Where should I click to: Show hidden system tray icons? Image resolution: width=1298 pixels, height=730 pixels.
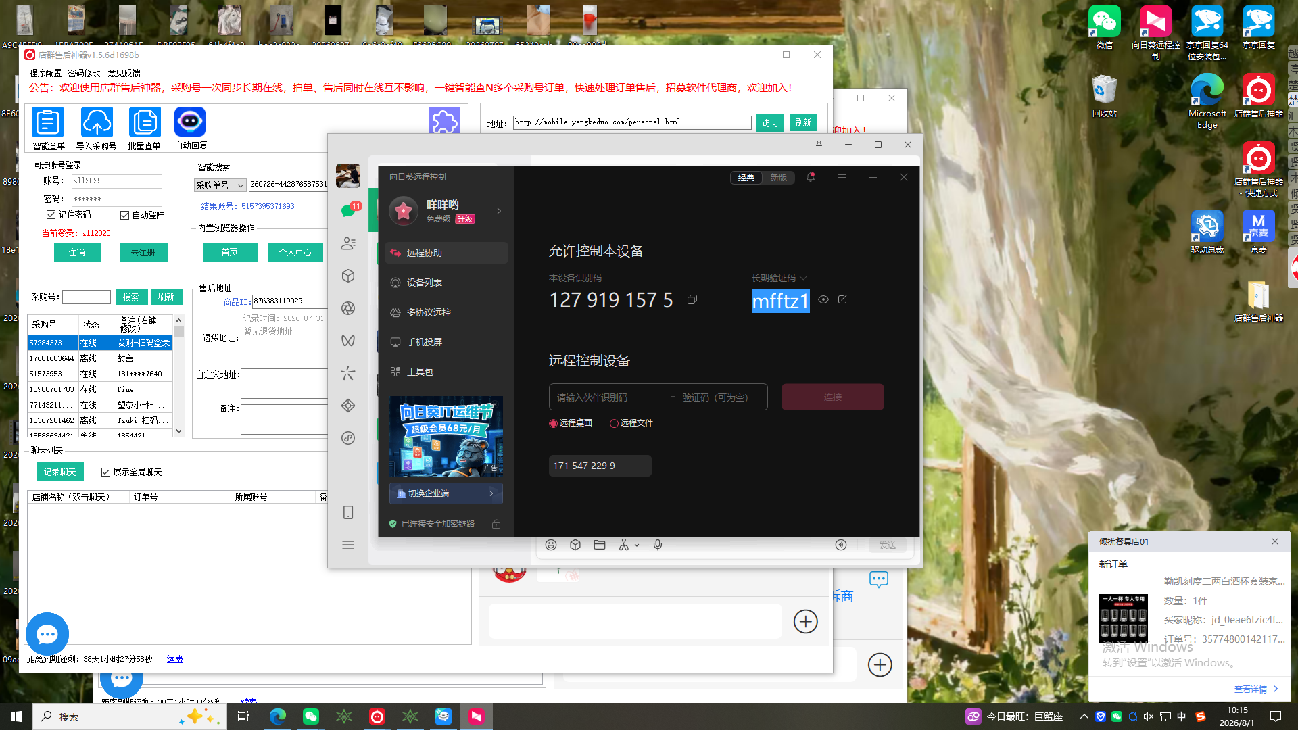[1084, 716]
